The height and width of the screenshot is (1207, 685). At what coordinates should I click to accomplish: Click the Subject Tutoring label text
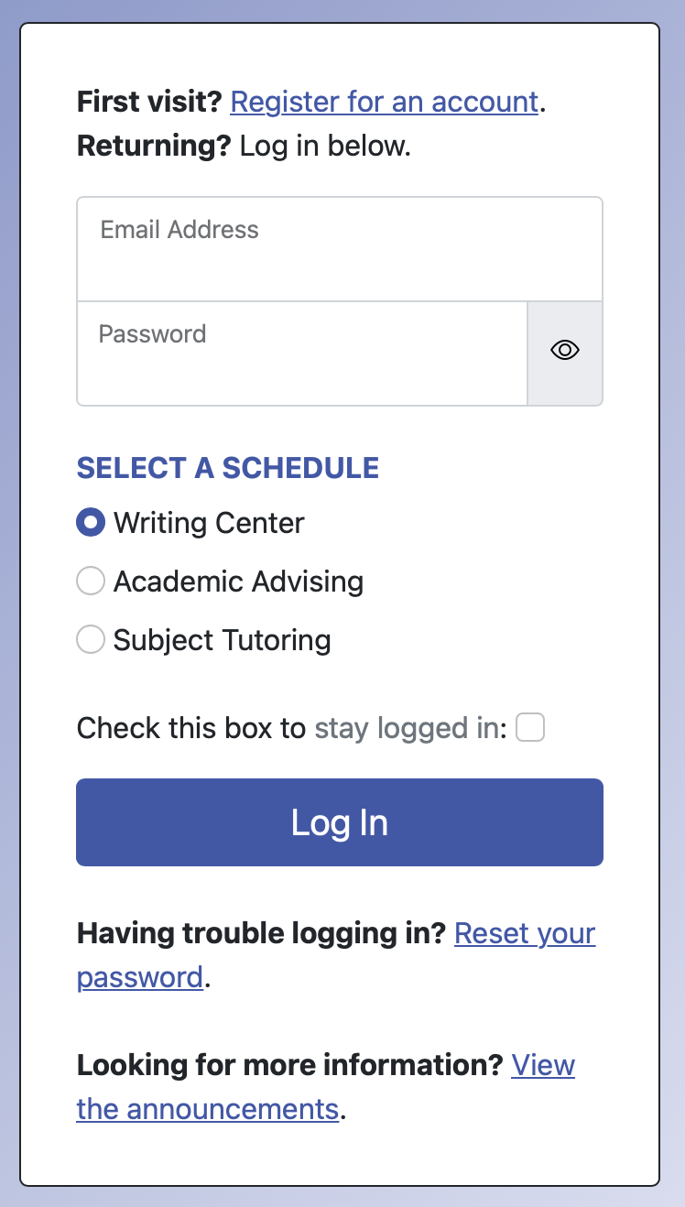pos(222,639)
